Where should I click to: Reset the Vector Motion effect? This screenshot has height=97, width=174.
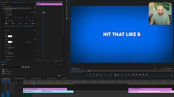click(35, 6)
